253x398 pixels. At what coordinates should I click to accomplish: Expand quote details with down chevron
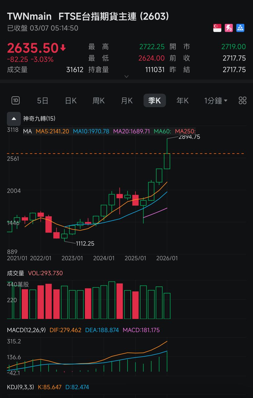point(126,76)
